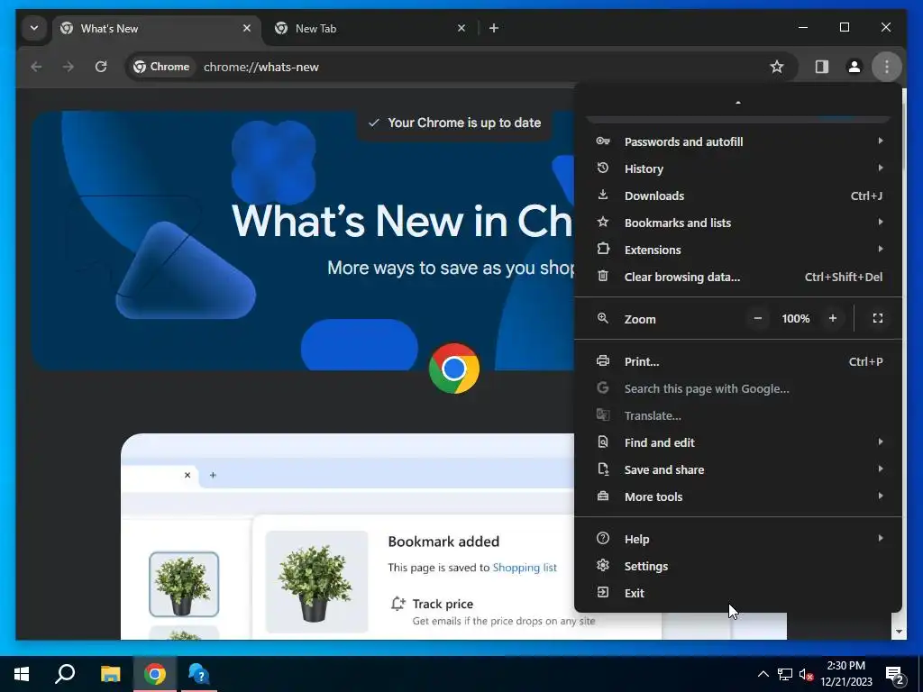Click the printer icon
Viewport: 923px width, 692px height.
[x=603, y=360]
